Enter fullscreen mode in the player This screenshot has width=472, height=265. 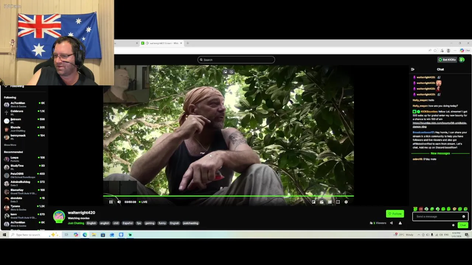pos(338,202)
